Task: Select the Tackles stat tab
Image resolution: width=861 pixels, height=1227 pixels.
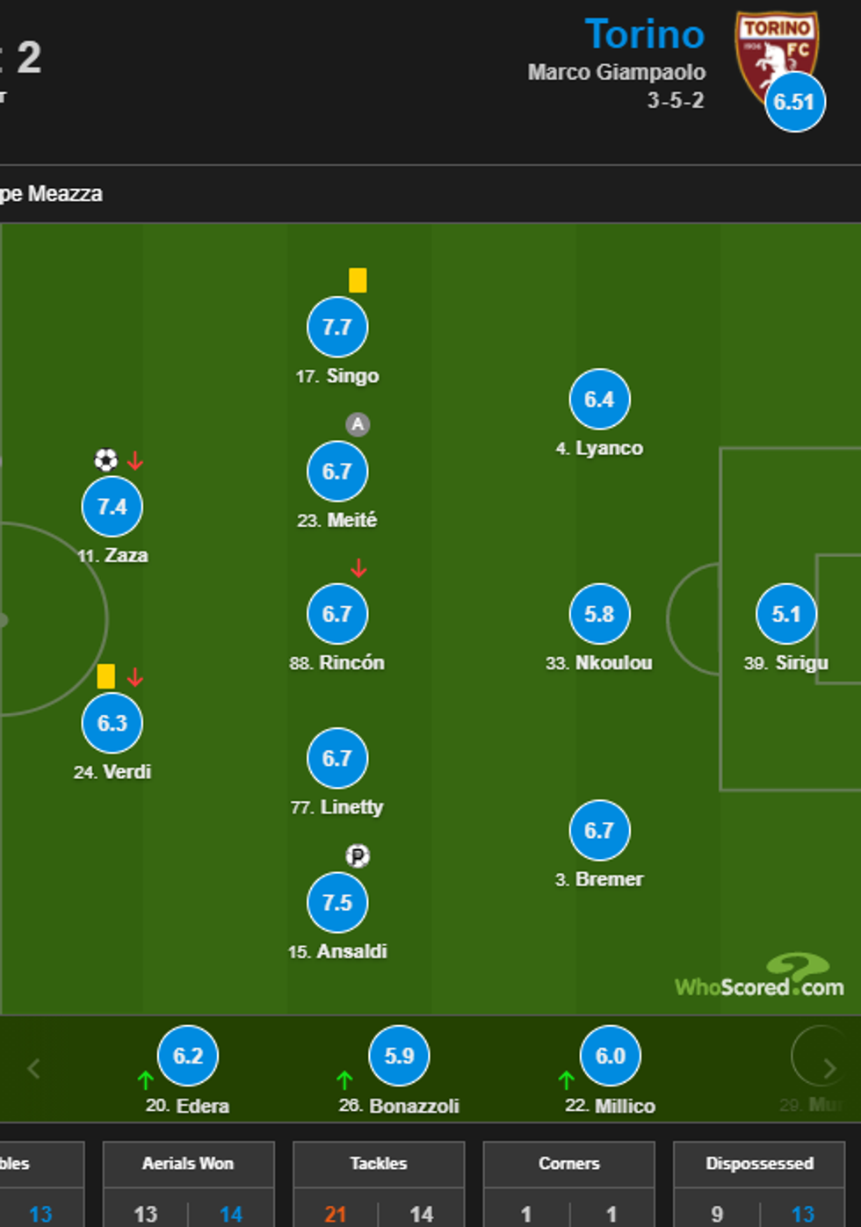Action: pyautogui.click(x=379, y=1164)
